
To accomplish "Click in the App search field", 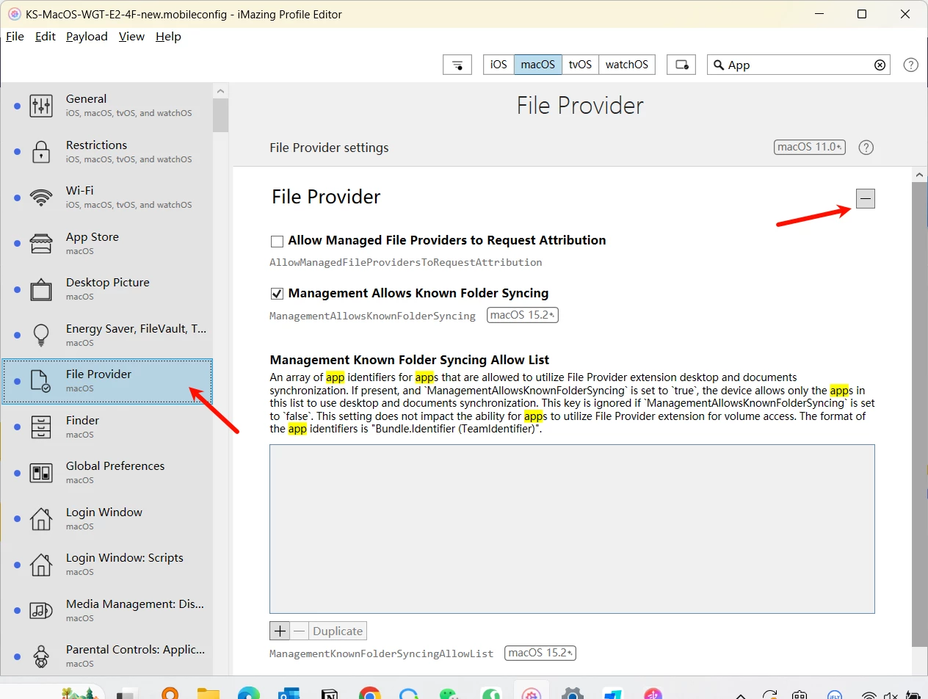I will pos(799,65).
